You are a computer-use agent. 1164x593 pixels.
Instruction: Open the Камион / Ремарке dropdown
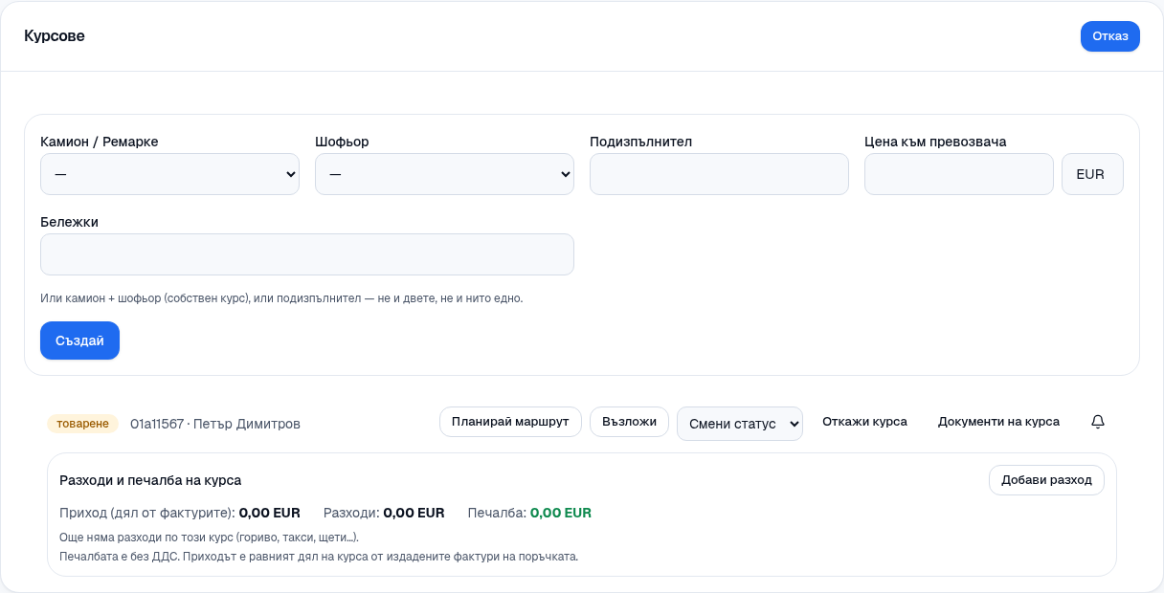point(169,174)
